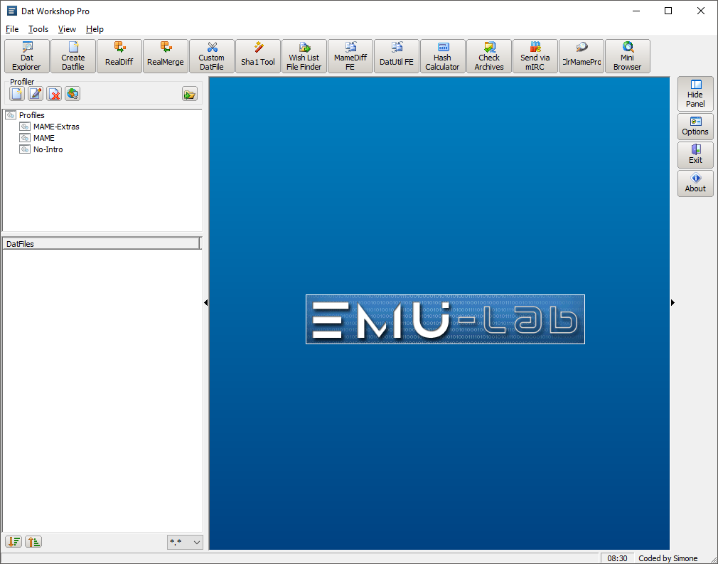Launch the DatUtil FE front end
The image size is (718, 564).
[397, 56]
